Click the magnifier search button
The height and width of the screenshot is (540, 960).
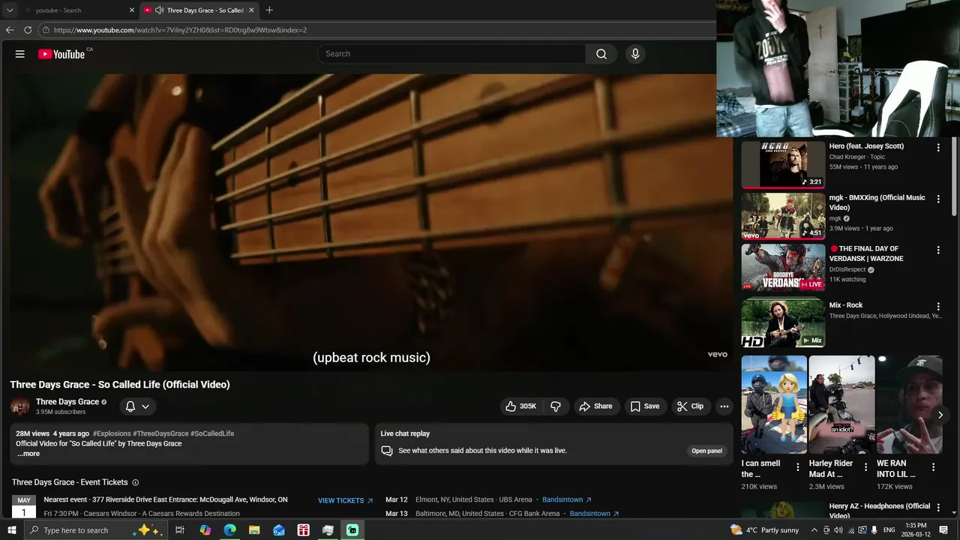601,54
